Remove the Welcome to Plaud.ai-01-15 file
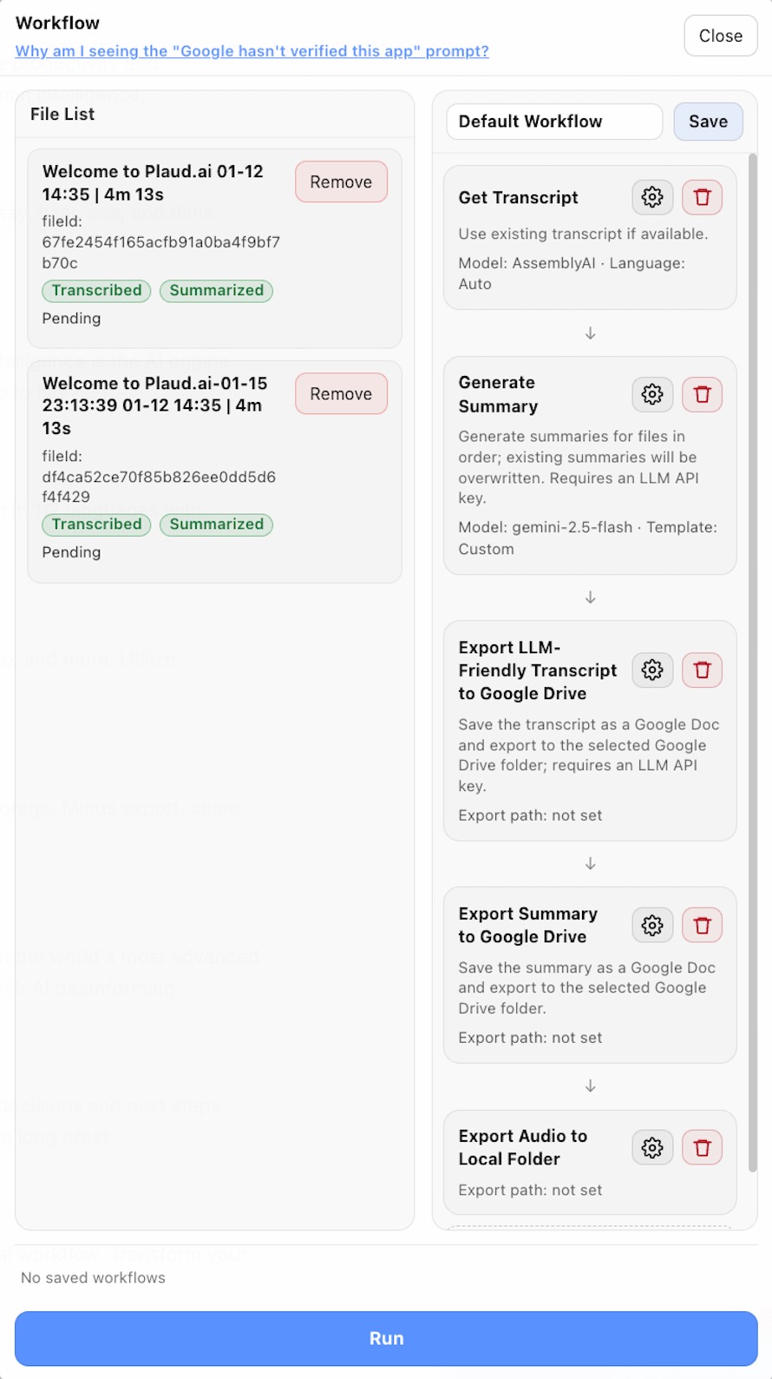772x1379 pixels. (341, 394)
